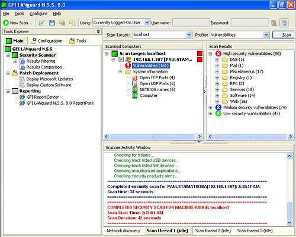Screen dimensions: 296x237
Task: Select the Miscellaneous (17) folder
Action: pos(246,72)
